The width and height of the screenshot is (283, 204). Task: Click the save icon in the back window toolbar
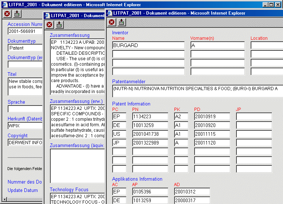17,14
